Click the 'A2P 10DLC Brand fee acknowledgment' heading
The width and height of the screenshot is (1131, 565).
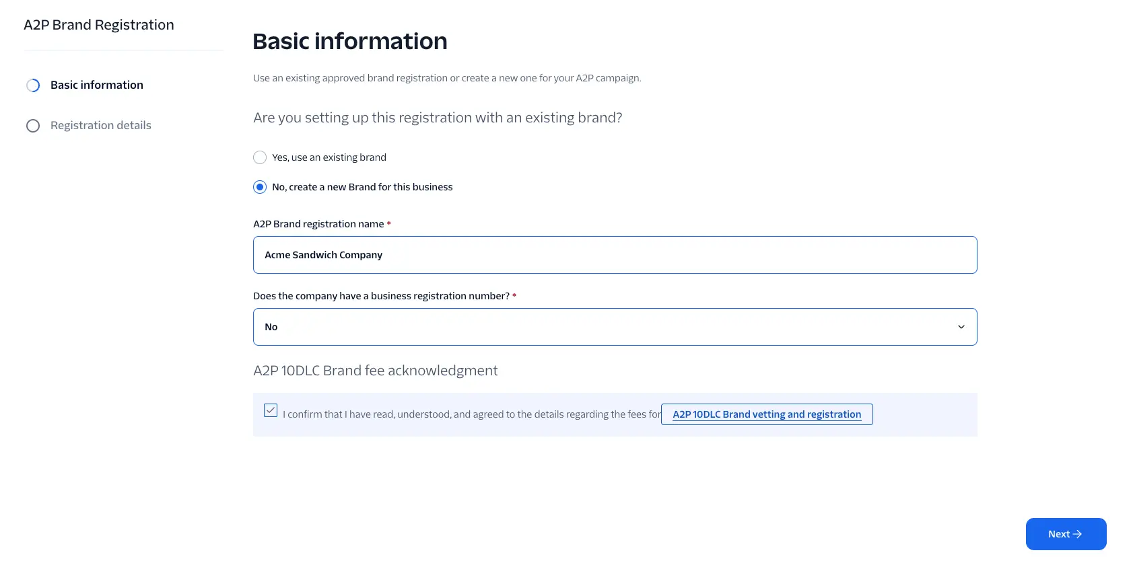coord(376,371)
